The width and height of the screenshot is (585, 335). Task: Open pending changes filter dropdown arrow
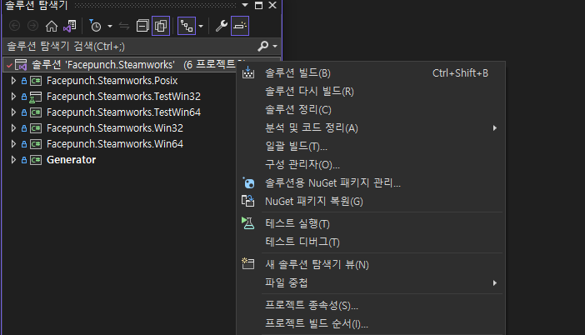point(110,26)
